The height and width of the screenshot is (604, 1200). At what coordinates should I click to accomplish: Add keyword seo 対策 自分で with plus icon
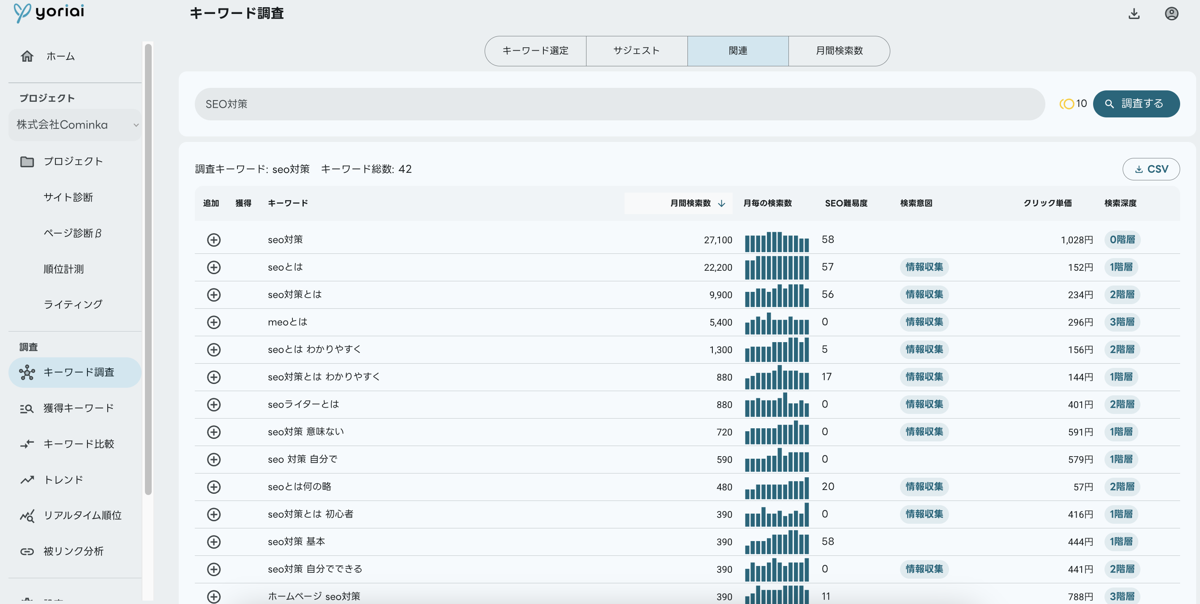pos(213,460)
